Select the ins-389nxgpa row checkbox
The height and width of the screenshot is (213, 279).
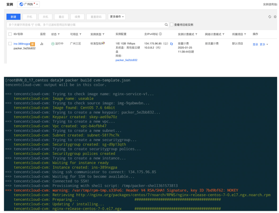click(10, 44)
